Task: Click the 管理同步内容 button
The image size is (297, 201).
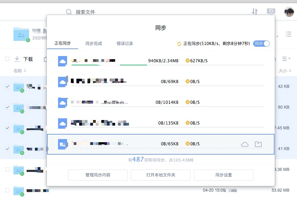Action: 98,175
